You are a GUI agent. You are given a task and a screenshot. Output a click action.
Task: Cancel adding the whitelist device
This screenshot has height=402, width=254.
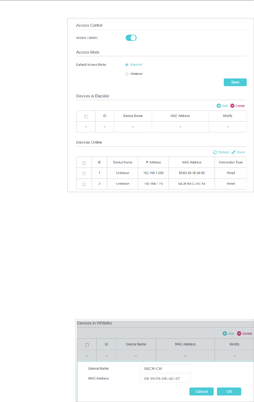point(202,391)
